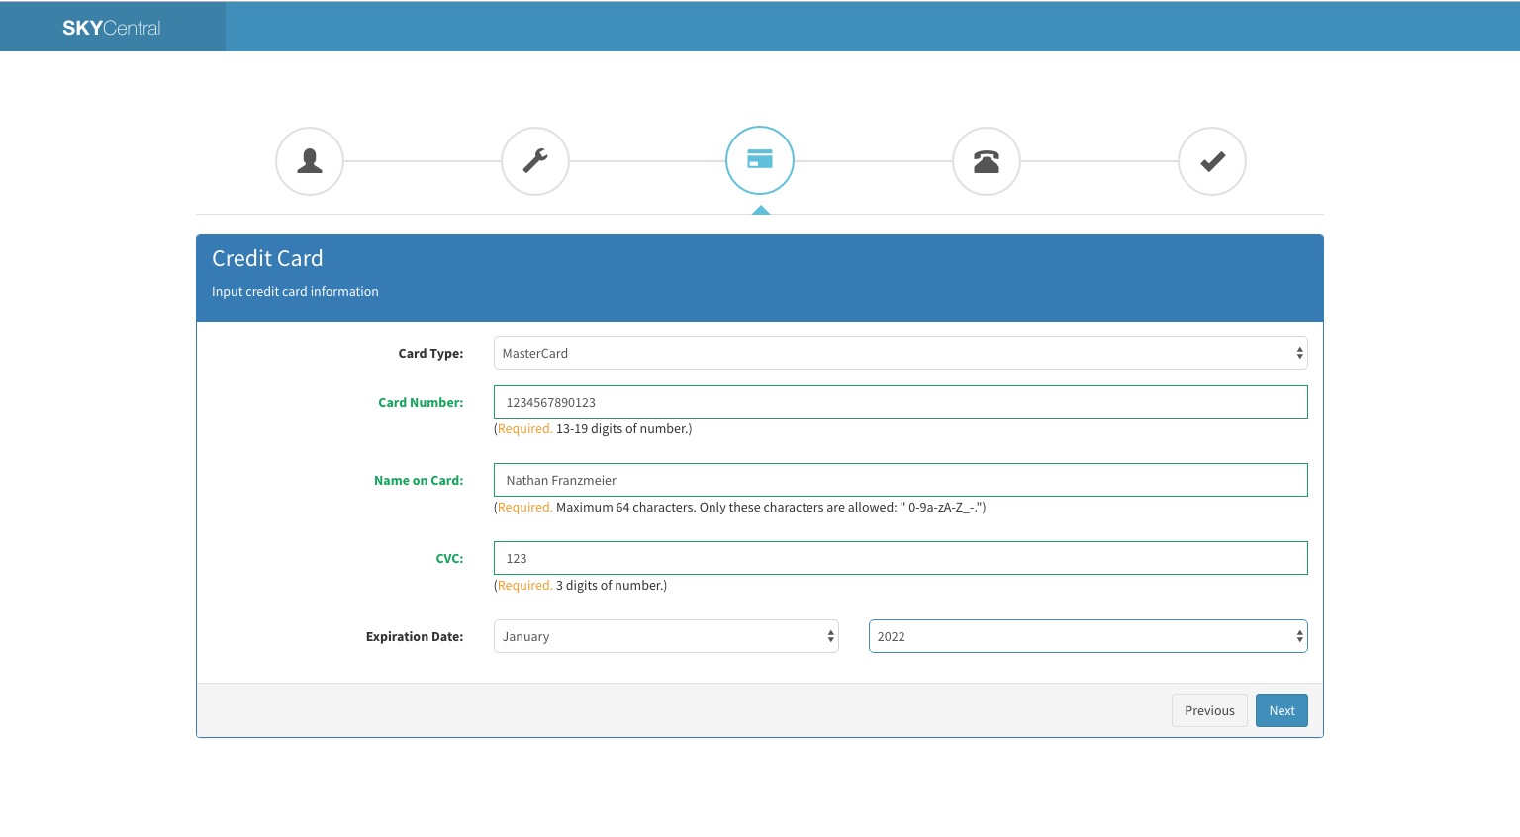
Task: Open the telephone contact step
Action: coord(987,161)
